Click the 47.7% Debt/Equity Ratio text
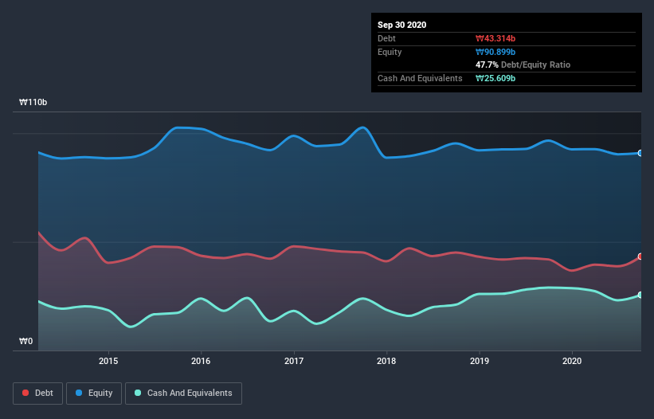The image size is (654, 419). click(523, 65)
